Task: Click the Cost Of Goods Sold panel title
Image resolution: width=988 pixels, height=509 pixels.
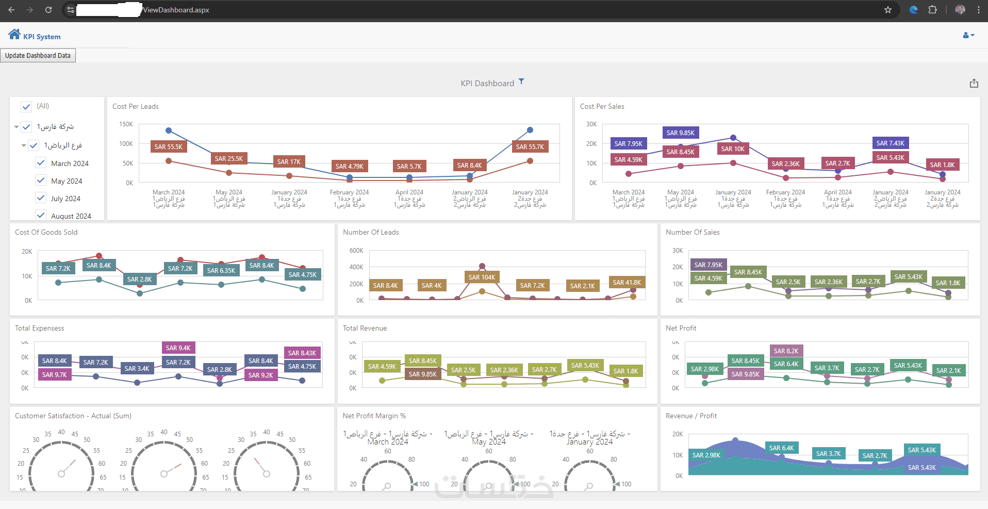Action: tap(46, 232)
